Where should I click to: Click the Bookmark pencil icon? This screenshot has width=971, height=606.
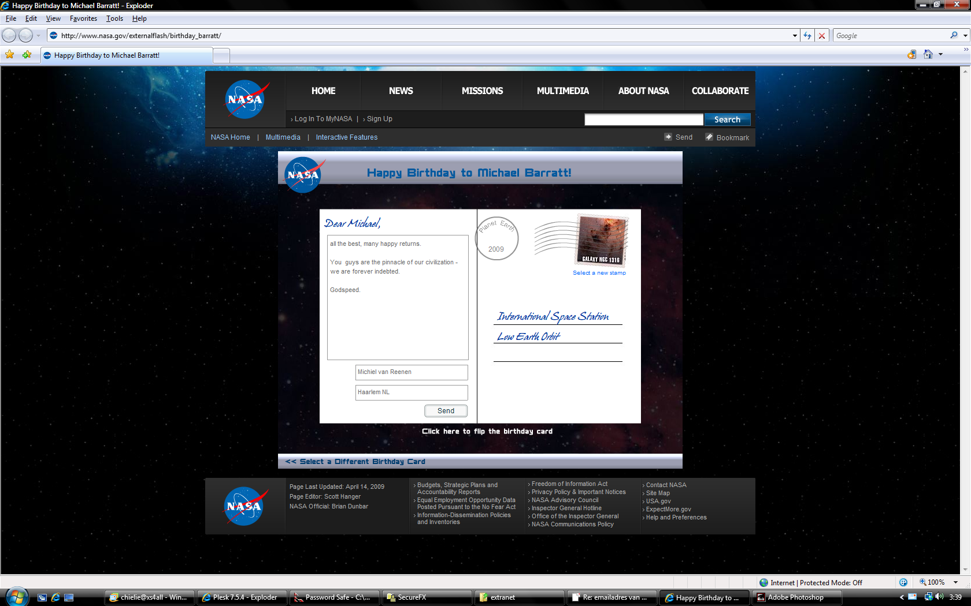[709, 137]
